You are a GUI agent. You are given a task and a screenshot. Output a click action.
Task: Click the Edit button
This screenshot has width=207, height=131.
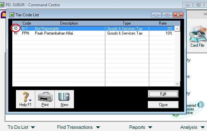point(163,94)
